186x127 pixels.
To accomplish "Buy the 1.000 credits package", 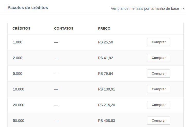I will 158,42.
